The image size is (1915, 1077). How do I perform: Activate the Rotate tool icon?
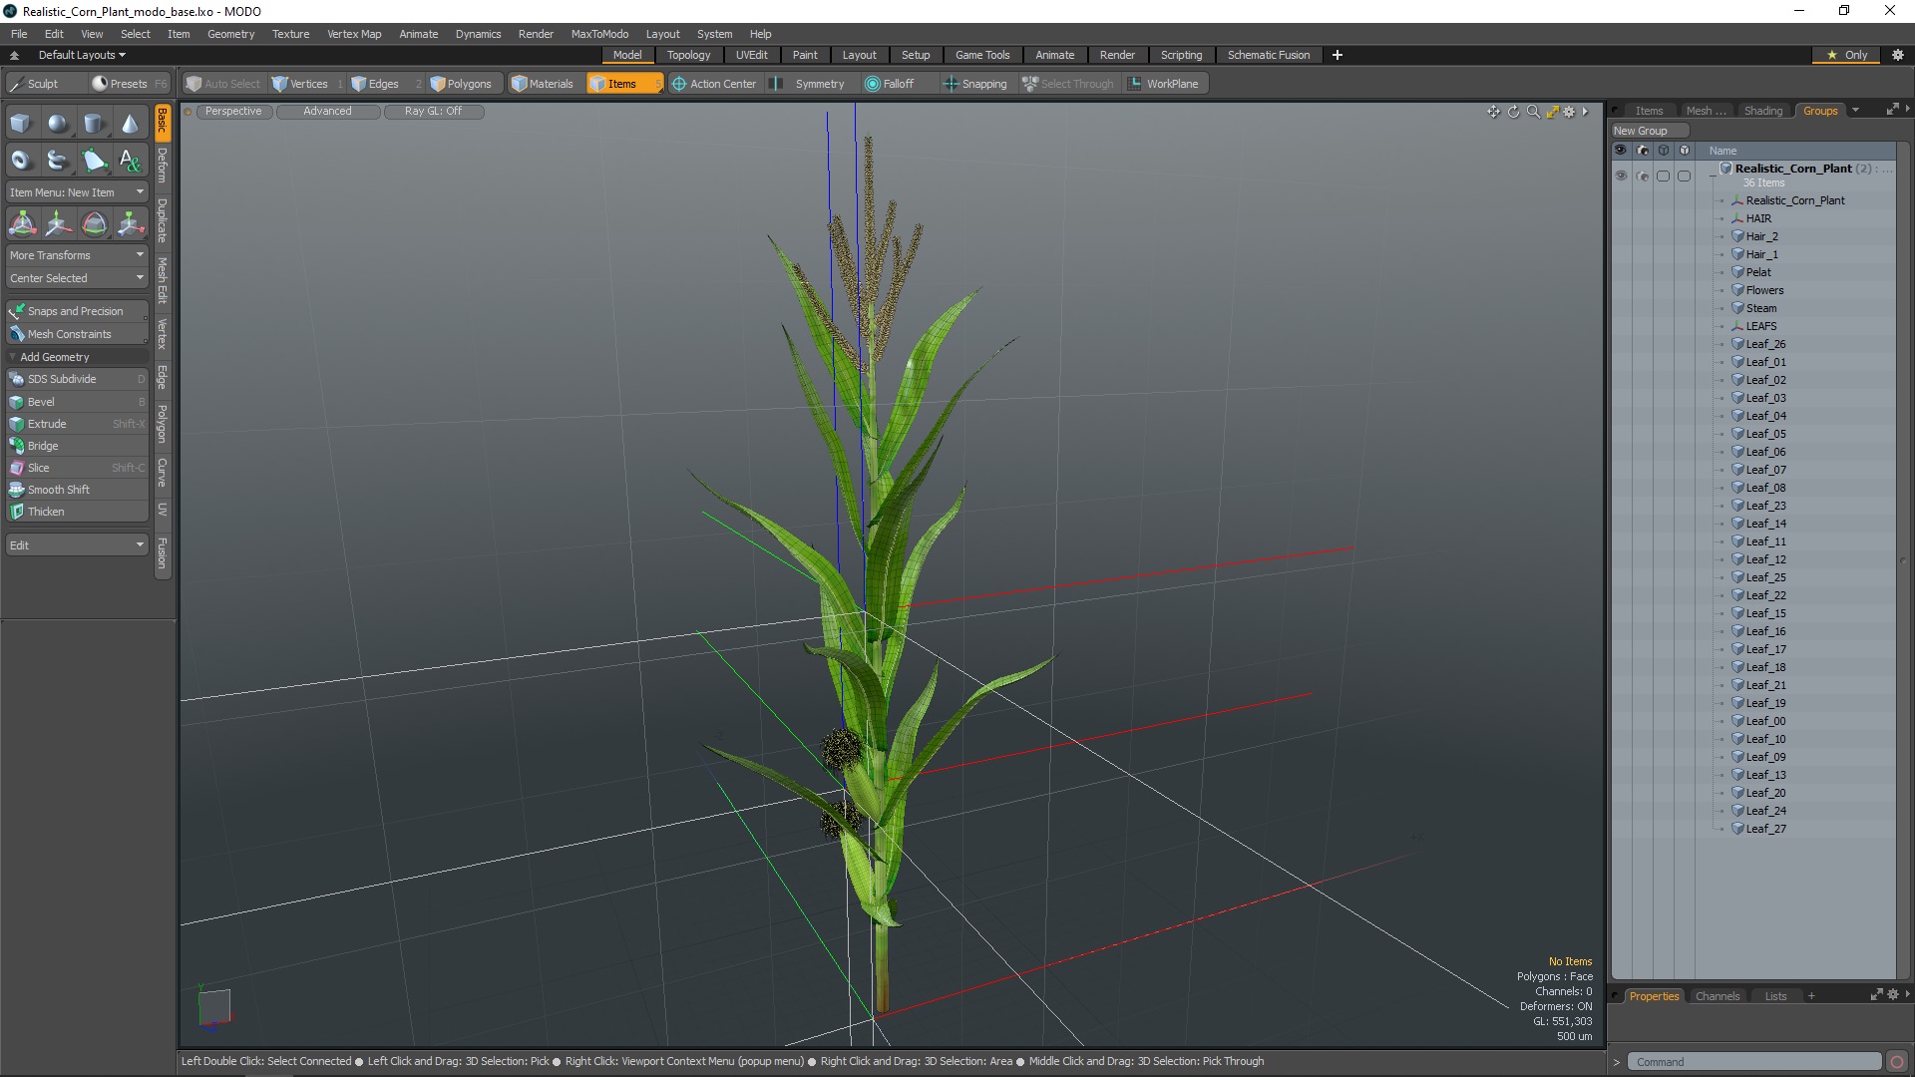[x=94, y=224]
